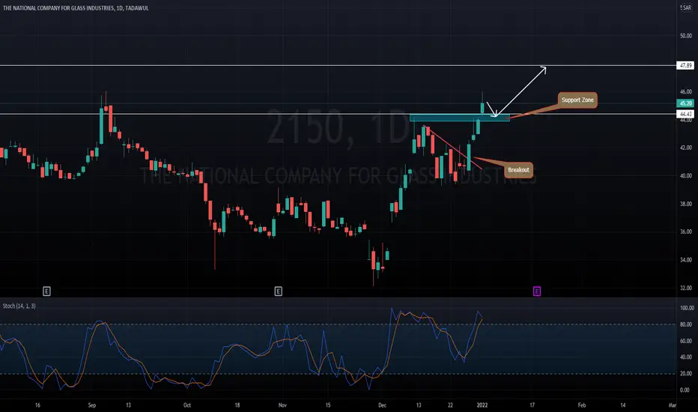Click the 50.00 price axis value

coord(686,36)
